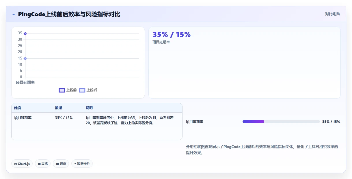This screenshot has height=179, width=352.
Task: Click the 表格 tag chip
Action: (x=43, y=164)
